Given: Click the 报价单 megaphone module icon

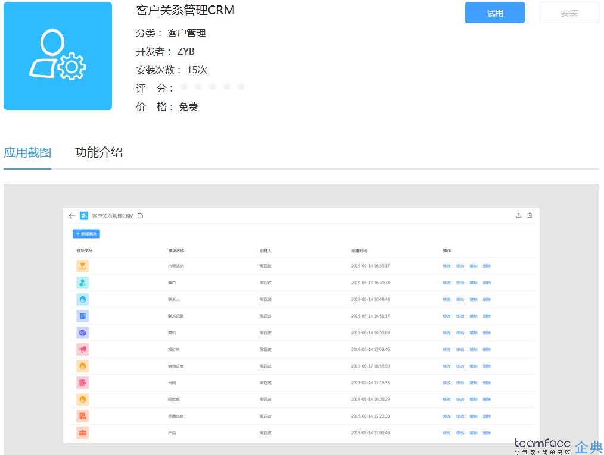Looking at the screenshot, I should click(x=82, y=349).
